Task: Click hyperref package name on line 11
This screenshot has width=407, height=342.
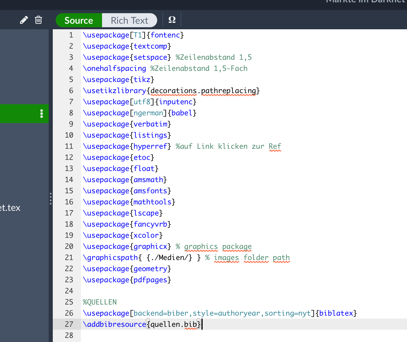Action: coord(150,146)
